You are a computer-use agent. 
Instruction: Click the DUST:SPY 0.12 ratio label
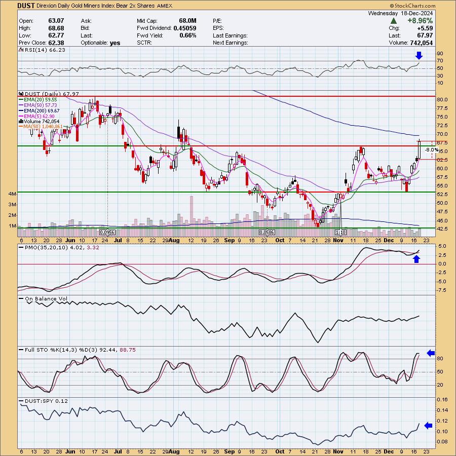pyautogui.click(x=46, y=401)
